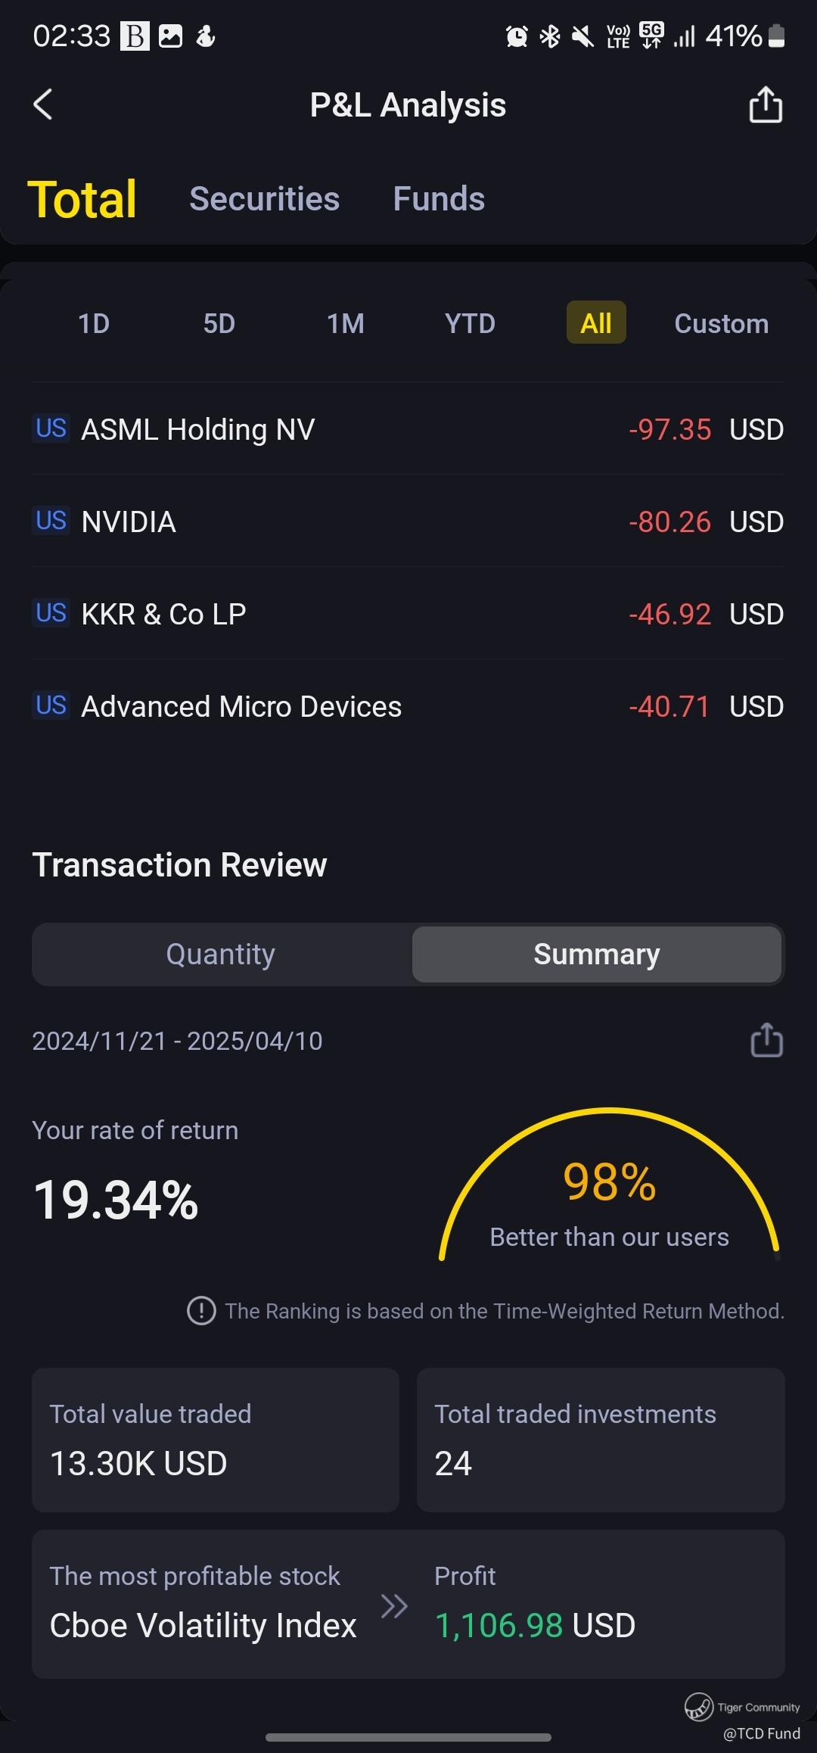Select the 1D time range
Viewport: 817px width, 1753px height.
tap(94, 323)
